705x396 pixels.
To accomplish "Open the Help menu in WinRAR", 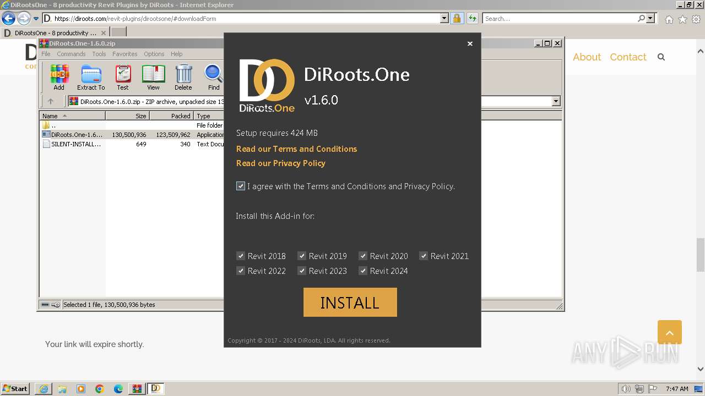I will click(x=176, y=54).
